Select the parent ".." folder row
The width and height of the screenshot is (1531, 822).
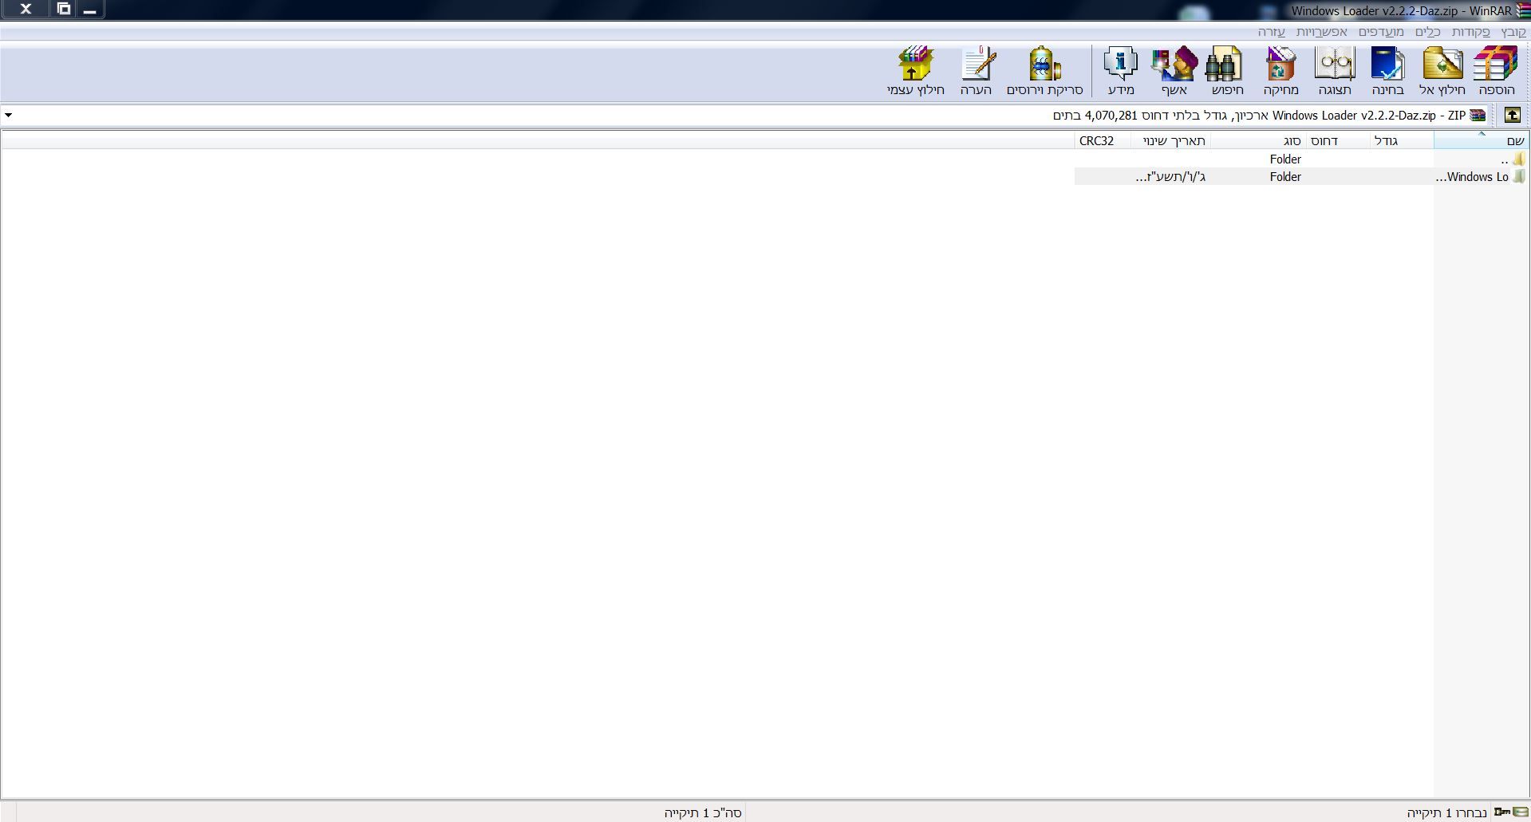pos(1301,159)
